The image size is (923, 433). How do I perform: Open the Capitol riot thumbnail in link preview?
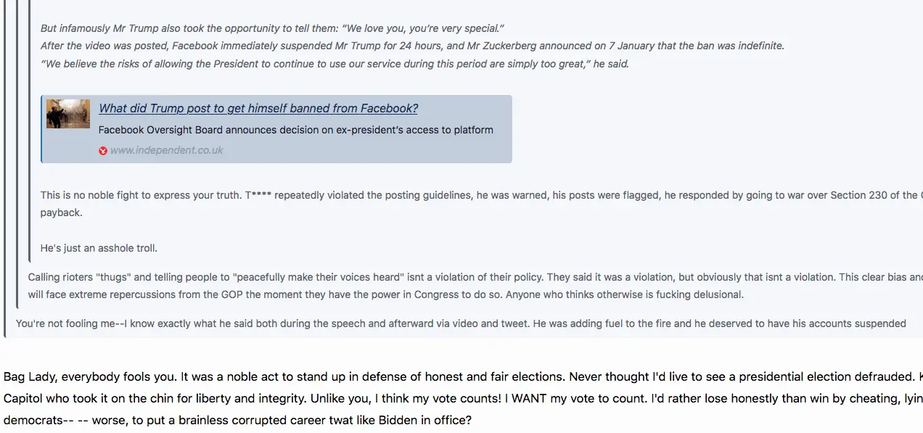tap(68, 114)
